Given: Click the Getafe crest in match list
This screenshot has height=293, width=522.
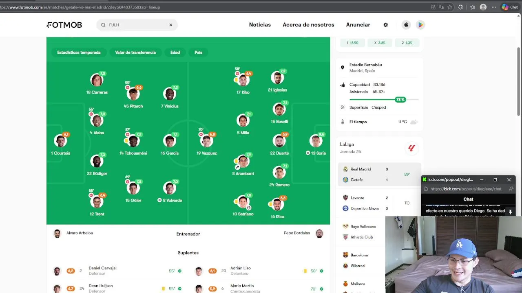Looking at the screenshot, I should coord(345,180).
